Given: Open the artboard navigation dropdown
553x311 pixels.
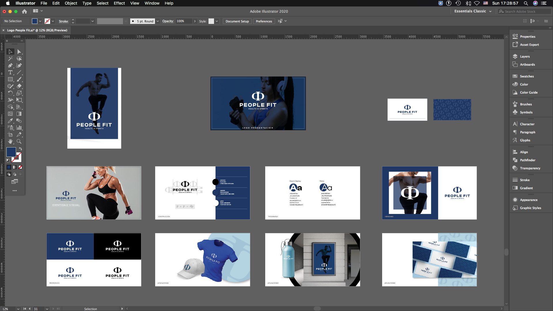Looking at the screenshot, I should tap(47, 309).
